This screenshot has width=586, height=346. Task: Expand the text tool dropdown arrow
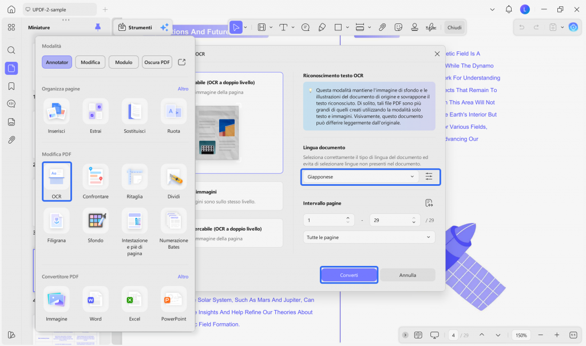[x=293, y=27]
